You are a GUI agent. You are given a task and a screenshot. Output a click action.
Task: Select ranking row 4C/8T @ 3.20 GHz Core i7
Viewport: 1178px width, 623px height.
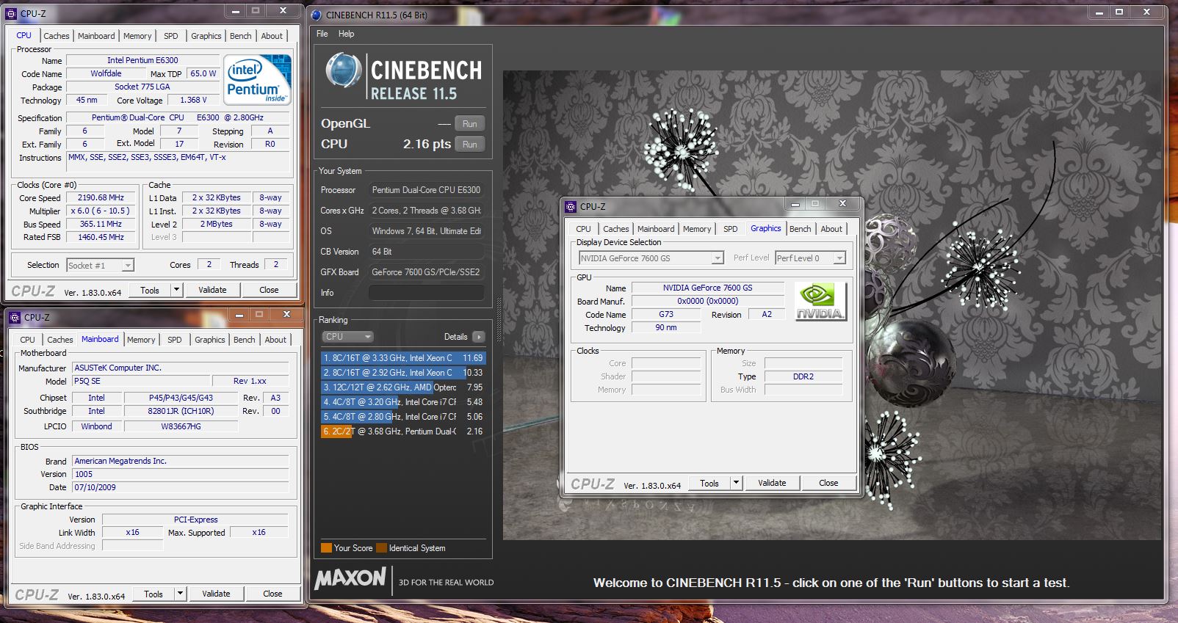403,402
